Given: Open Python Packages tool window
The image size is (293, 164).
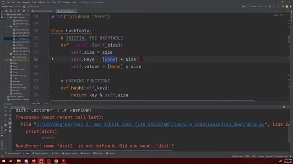Looking at the screenshot, I should [x=40, y=154].
